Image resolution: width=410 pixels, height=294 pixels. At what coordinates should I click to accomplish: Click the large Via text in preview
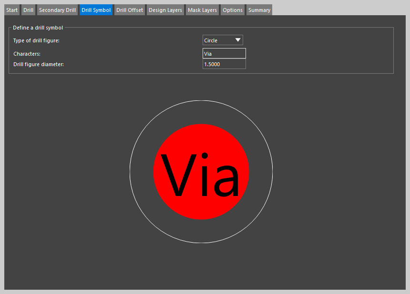pos(200,175)
